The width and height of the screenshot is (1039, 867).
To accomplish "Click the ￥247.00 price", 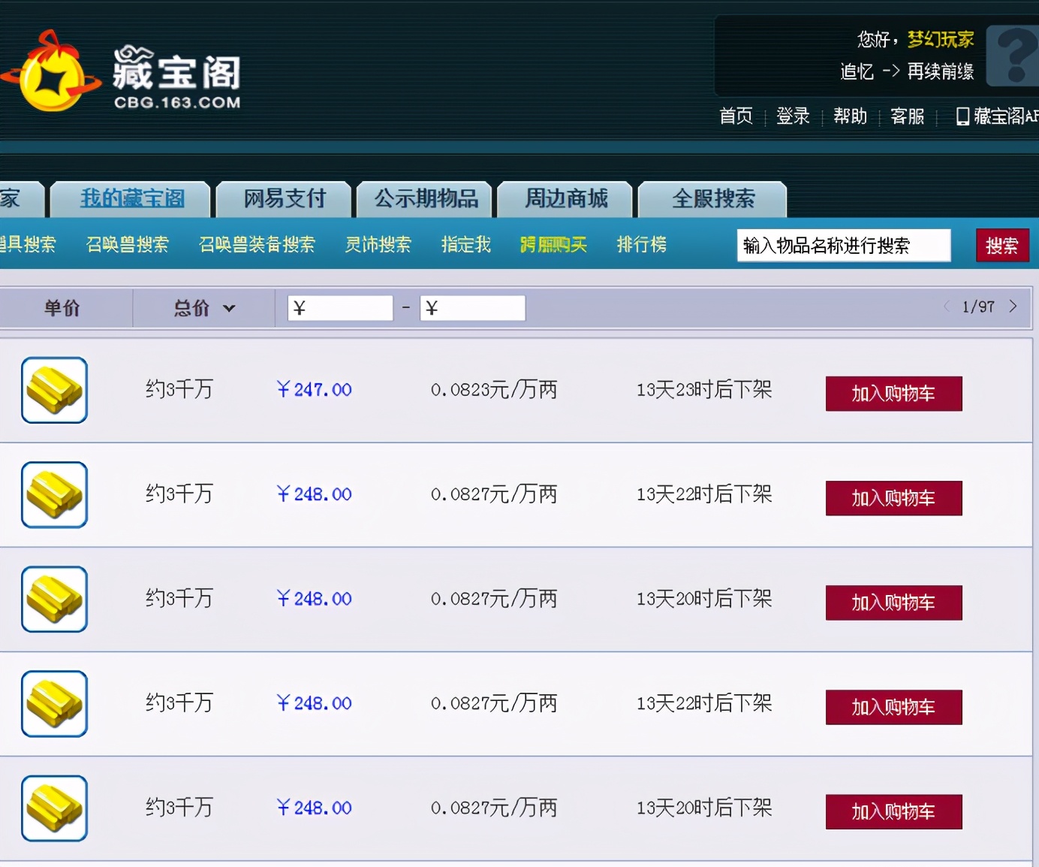I will [314, 390].
